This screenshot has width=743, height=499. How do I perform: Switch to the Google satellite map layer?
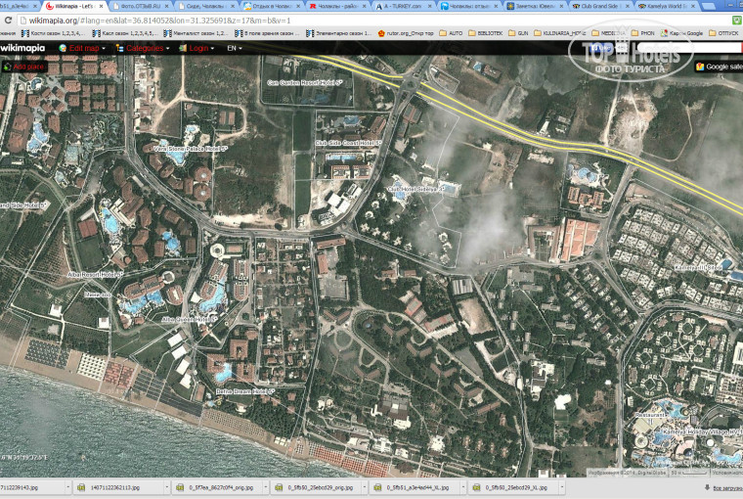[x=719, y=67]
